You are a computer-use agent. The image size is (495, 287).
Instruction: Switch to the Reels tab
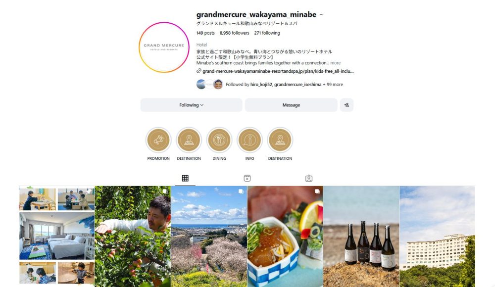pos(247,179)
